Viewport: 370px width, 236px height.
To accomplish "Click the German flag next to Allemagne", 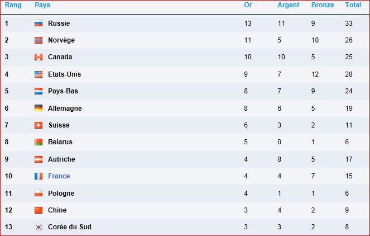I will pos(39,108).
